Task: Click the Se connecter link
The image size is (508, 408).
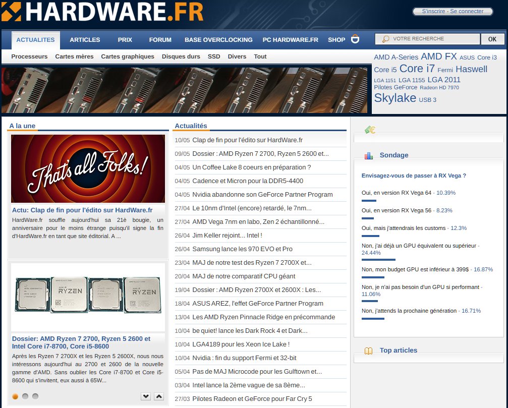Action: (468, 11)
